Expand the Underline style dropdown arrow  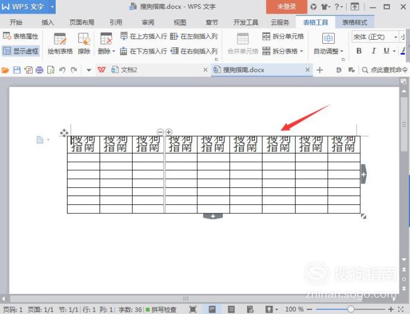tap(394, 51)
